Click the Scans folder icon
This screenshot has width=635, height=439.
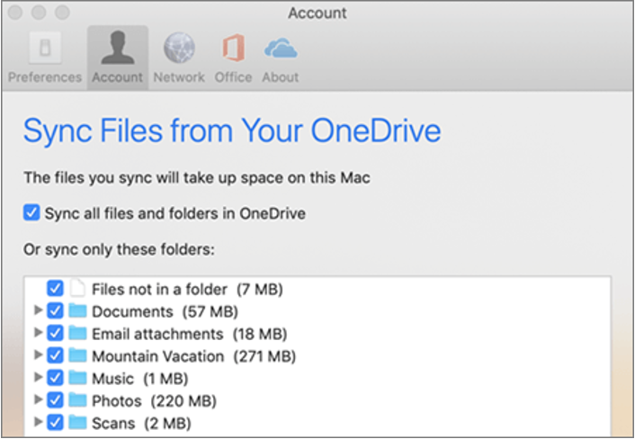77,423
